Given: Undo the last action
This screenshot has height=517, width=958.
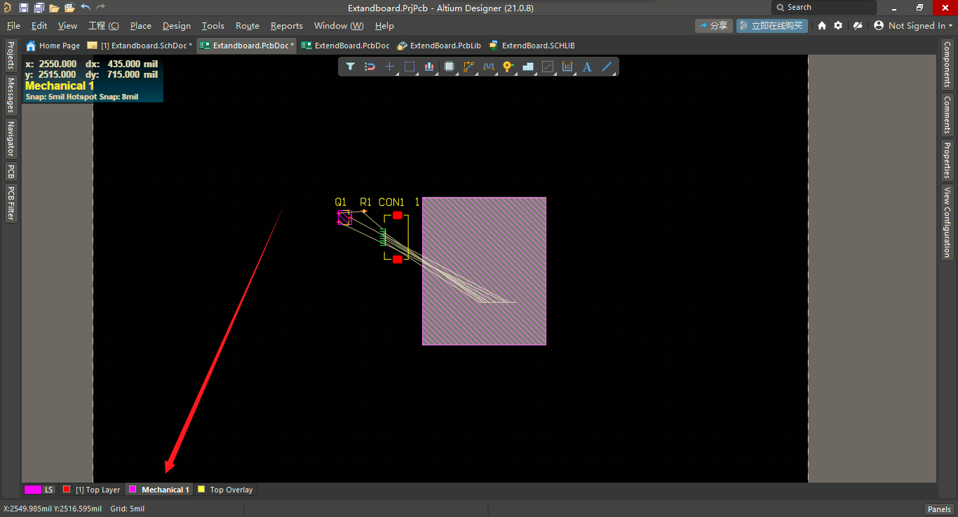Looking at the screenshot, I should pyautogui.click(x=86, y=7).
